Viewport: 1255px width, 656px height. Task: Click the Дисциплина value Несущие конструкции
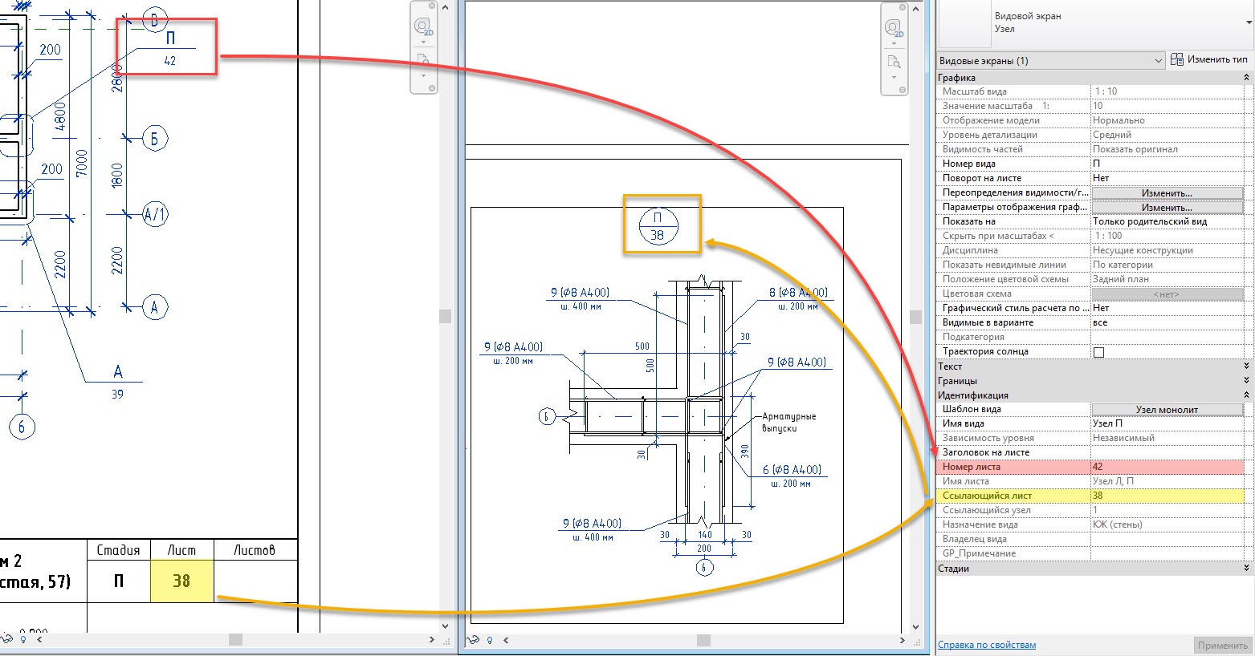click(1167, 250)
